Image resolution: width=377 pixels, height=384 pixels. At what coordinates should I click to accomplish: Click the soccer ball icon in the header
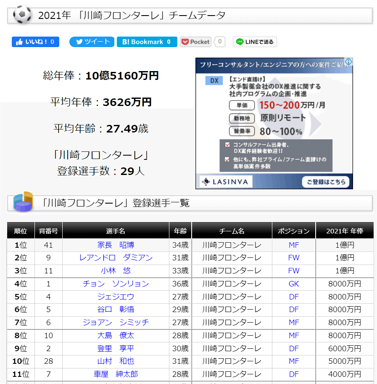tap(22, 14)
